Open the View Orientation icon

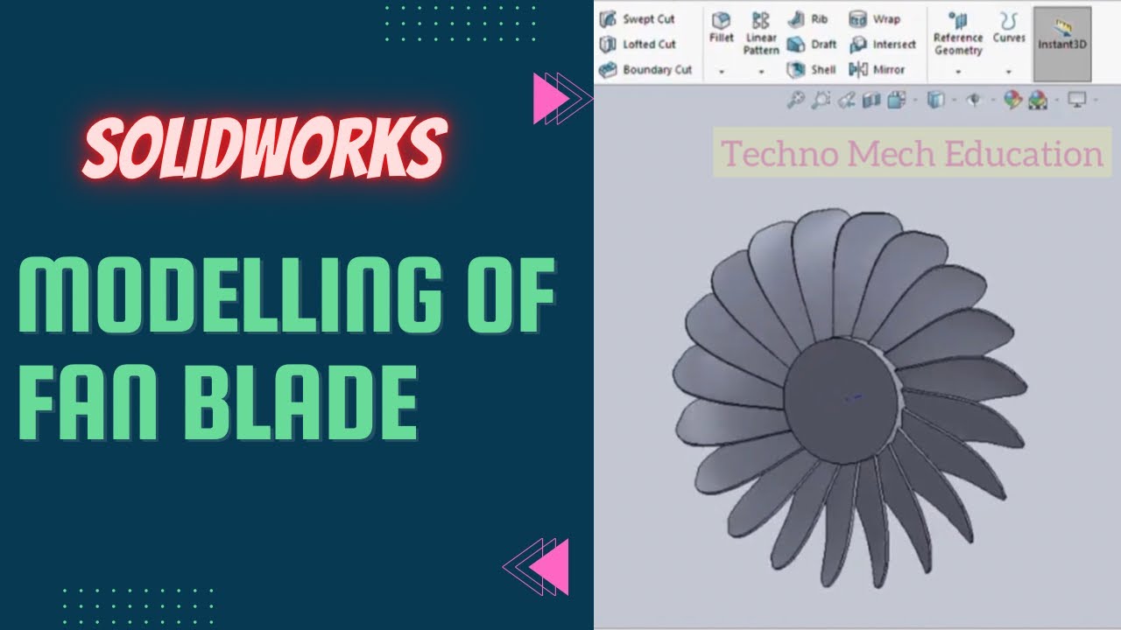(x=895, y=101)
